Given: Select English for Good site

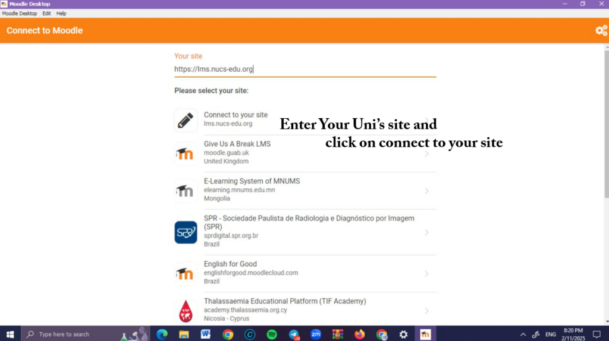Looking at the screenshot, I should tap(305, 273).
